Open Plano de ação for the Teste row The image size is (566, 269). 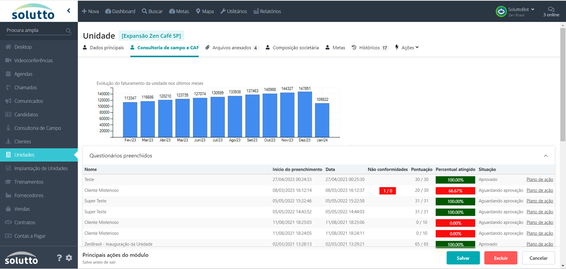click(x=540, y=179)
